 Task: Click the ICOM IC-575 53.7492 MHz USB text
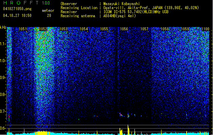136,12
